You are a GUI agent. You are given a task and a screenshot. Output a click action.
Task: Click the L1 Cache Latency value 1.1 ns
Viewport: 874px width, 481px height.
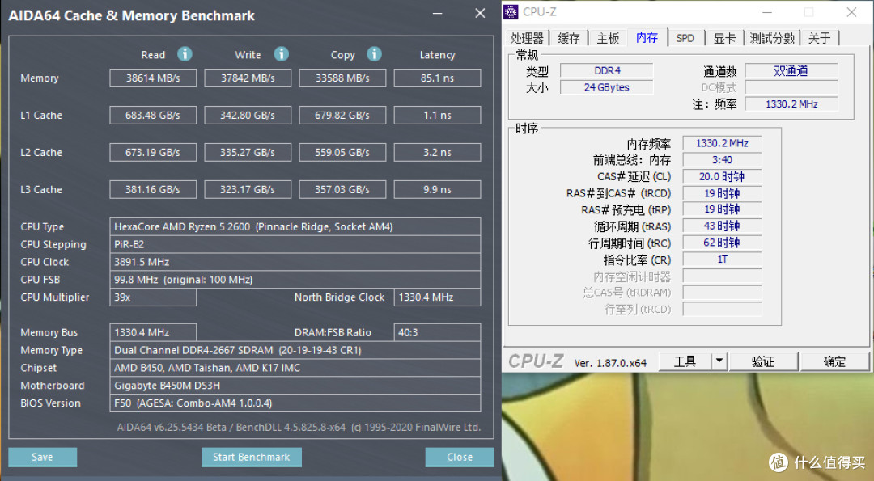click(437, 116)
